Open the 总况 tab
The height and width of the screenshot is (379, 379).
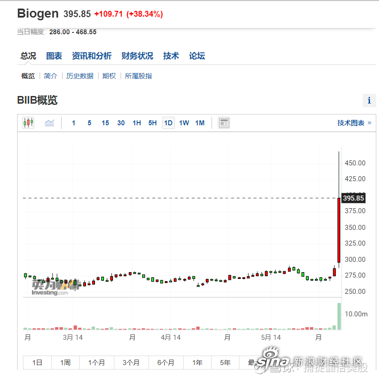coord(28,56)
